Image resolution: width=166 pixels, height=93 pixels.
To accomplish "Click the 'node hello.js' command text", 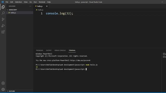I will tap(92, 65).
